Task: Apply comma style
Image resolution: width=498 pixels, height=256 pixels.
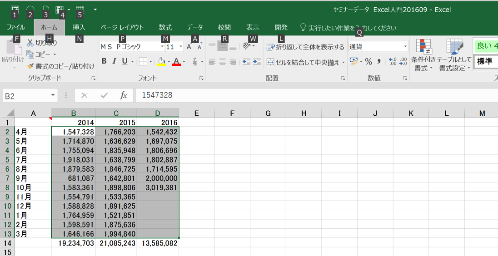Action: 379,62
